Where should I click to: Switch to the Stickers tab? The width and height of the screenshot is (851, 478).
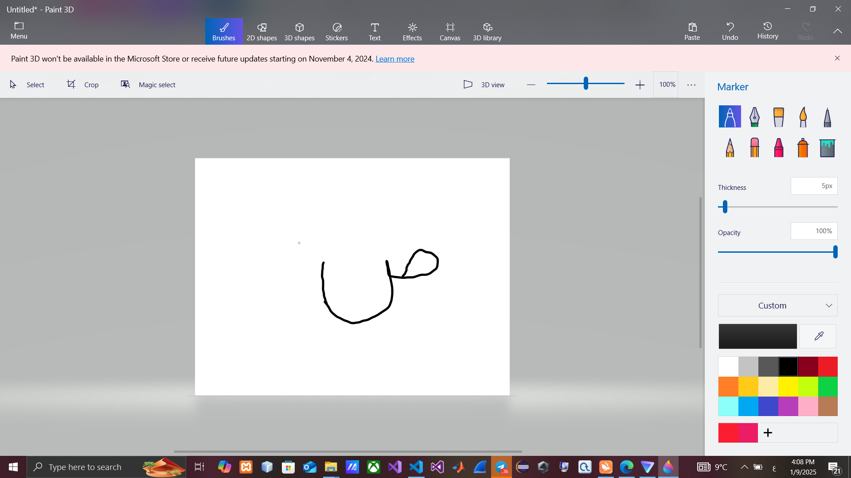tap(336, 31)
